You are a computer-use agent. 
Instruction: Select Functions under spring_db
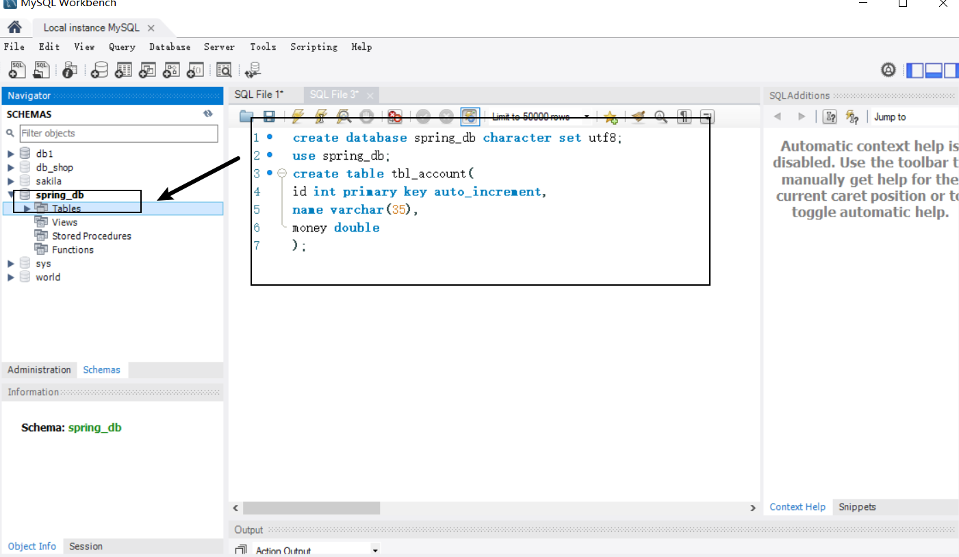coord(73,249)
